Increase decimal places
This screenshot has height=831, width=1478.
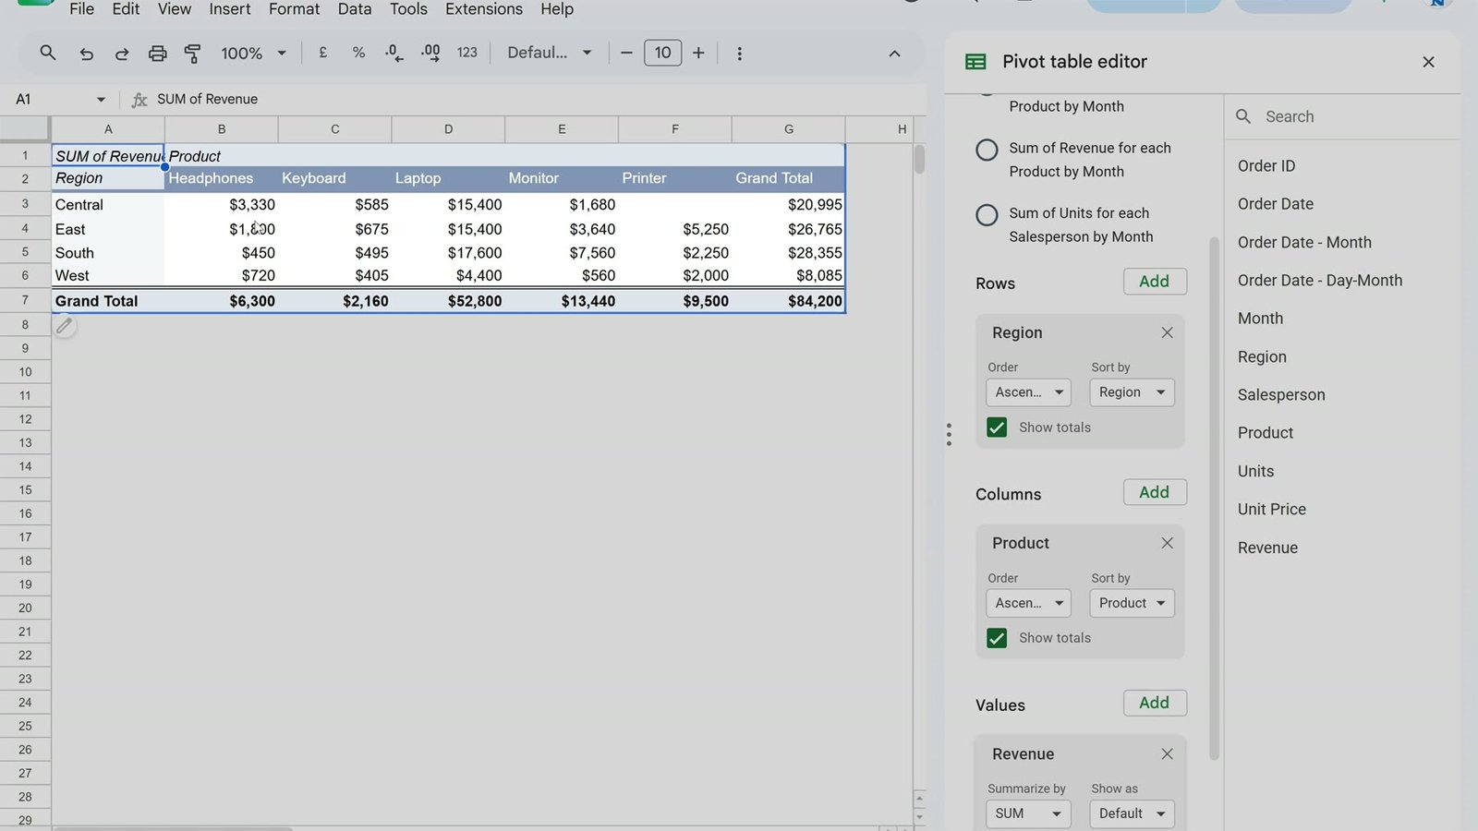point(430,53)
